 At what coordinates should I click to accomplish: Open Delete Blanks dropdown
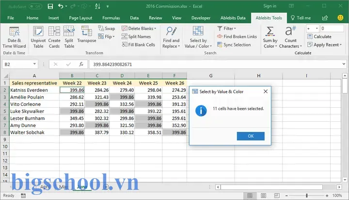pyautogui.click(x=139, y=29)
